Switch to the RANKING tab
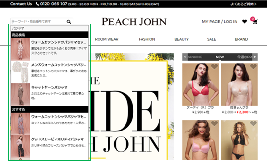Screen dimensions: 267x161 pos(194,57)
